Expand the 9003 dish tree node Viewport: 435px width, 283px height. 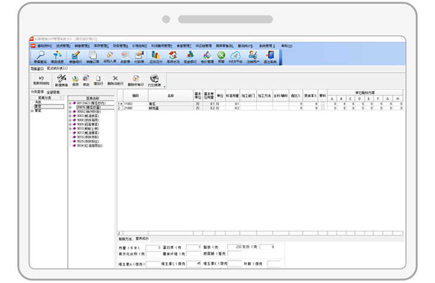(x=70, y=116)
